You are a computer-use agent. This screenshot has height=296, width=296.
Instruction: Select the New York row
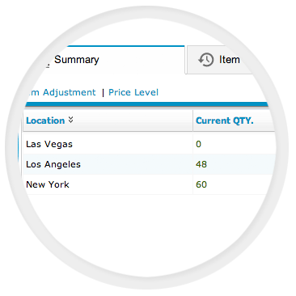(148, 184)
